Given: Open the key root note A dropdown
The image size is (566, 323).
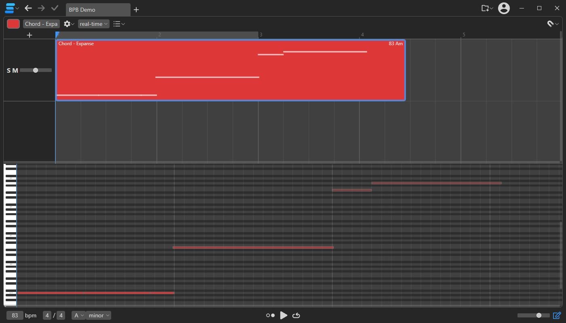Looking at the screenshot, I should (78, 315).
